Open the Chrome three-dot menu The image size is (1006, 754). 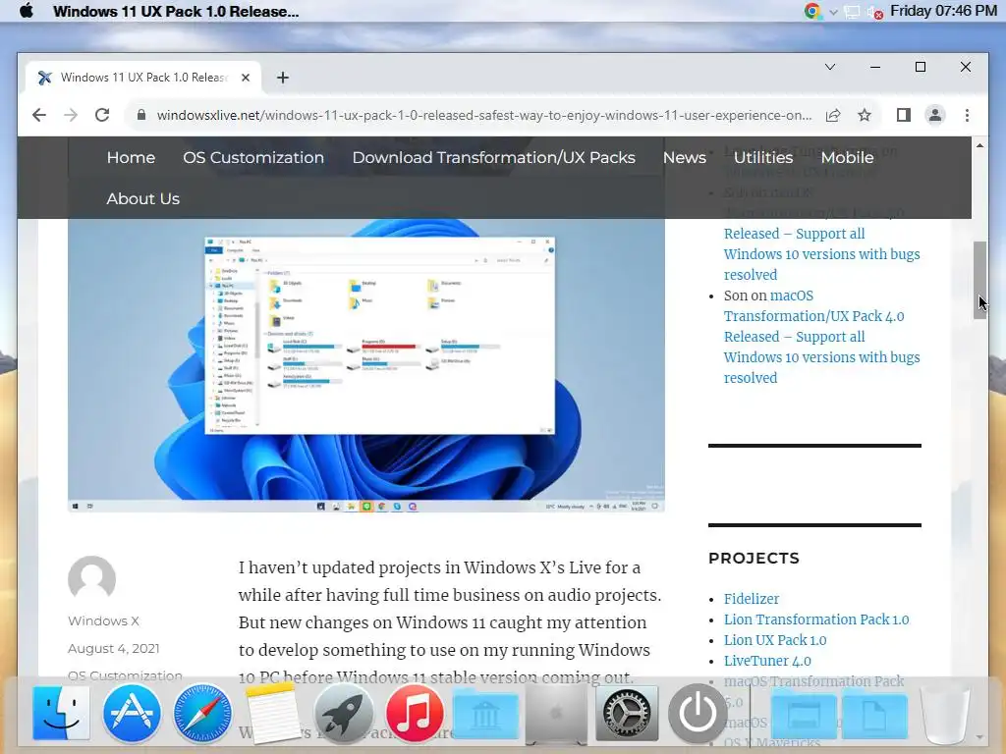[x=967, y=116]
